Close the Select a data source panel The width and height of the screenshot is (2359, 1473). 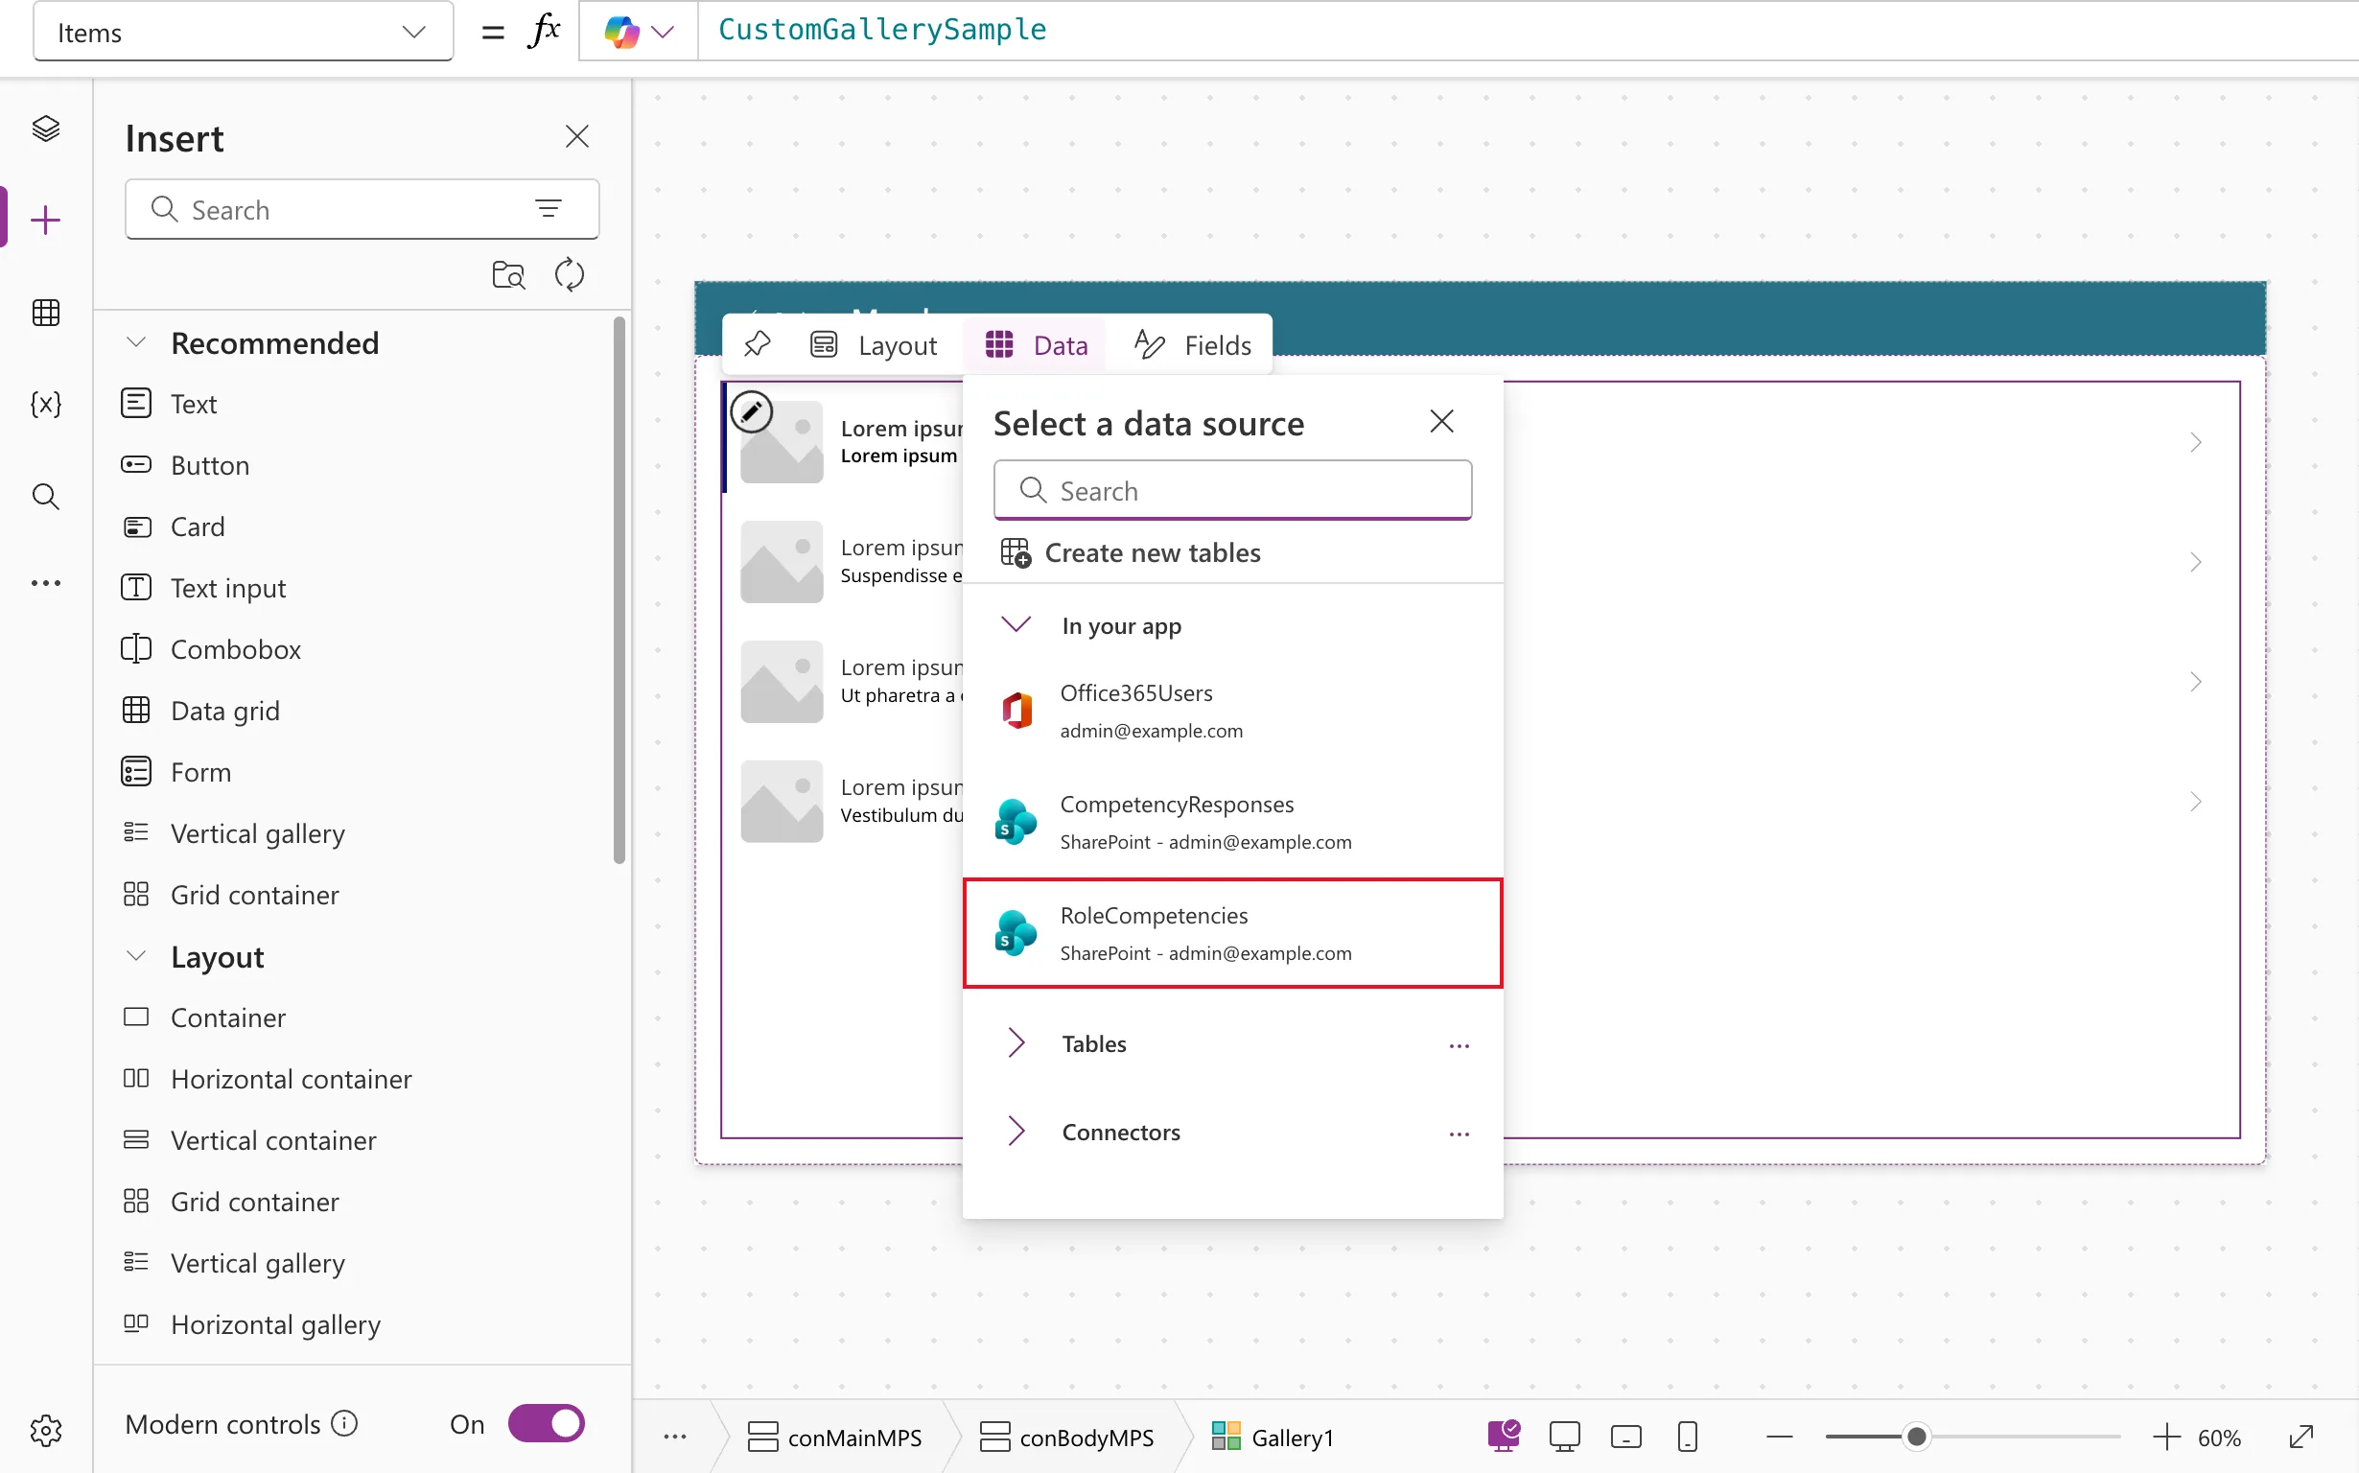tap(1441, 421)
